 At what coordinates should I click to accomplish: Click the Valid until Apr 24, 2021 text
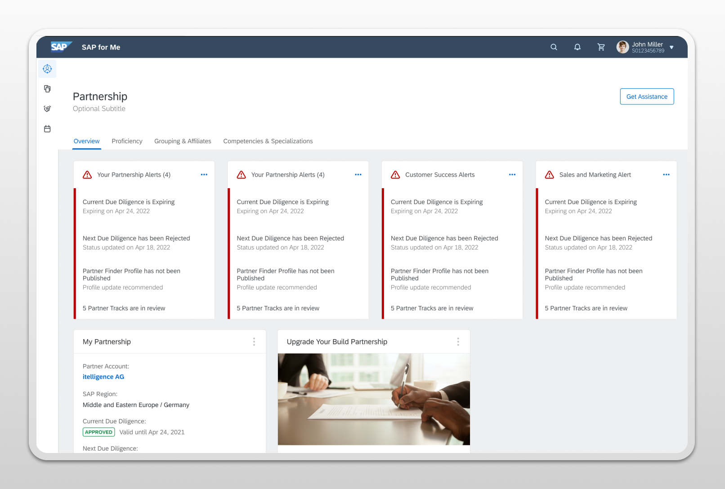coord(152,432)
